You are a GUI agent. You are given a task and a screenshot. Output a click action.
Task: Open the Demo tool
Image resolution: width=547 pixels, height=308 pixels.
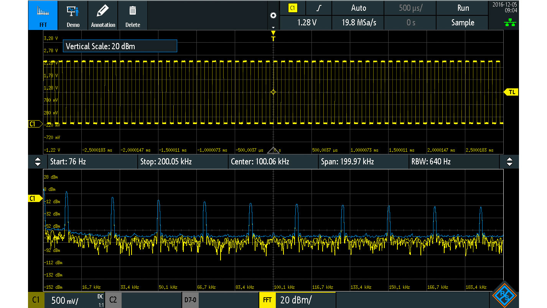(73, 15)
